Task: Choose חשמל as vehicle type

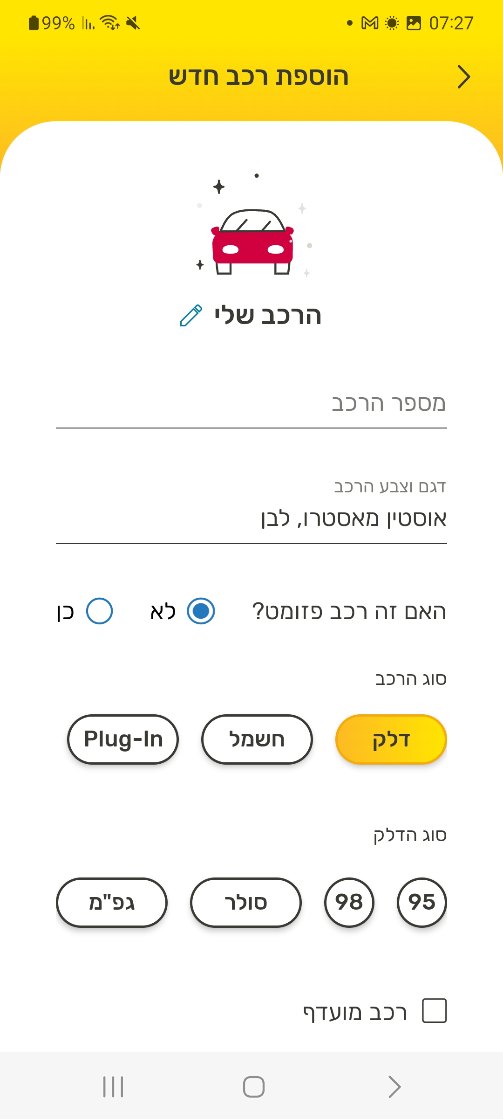Action: (257, 739)
